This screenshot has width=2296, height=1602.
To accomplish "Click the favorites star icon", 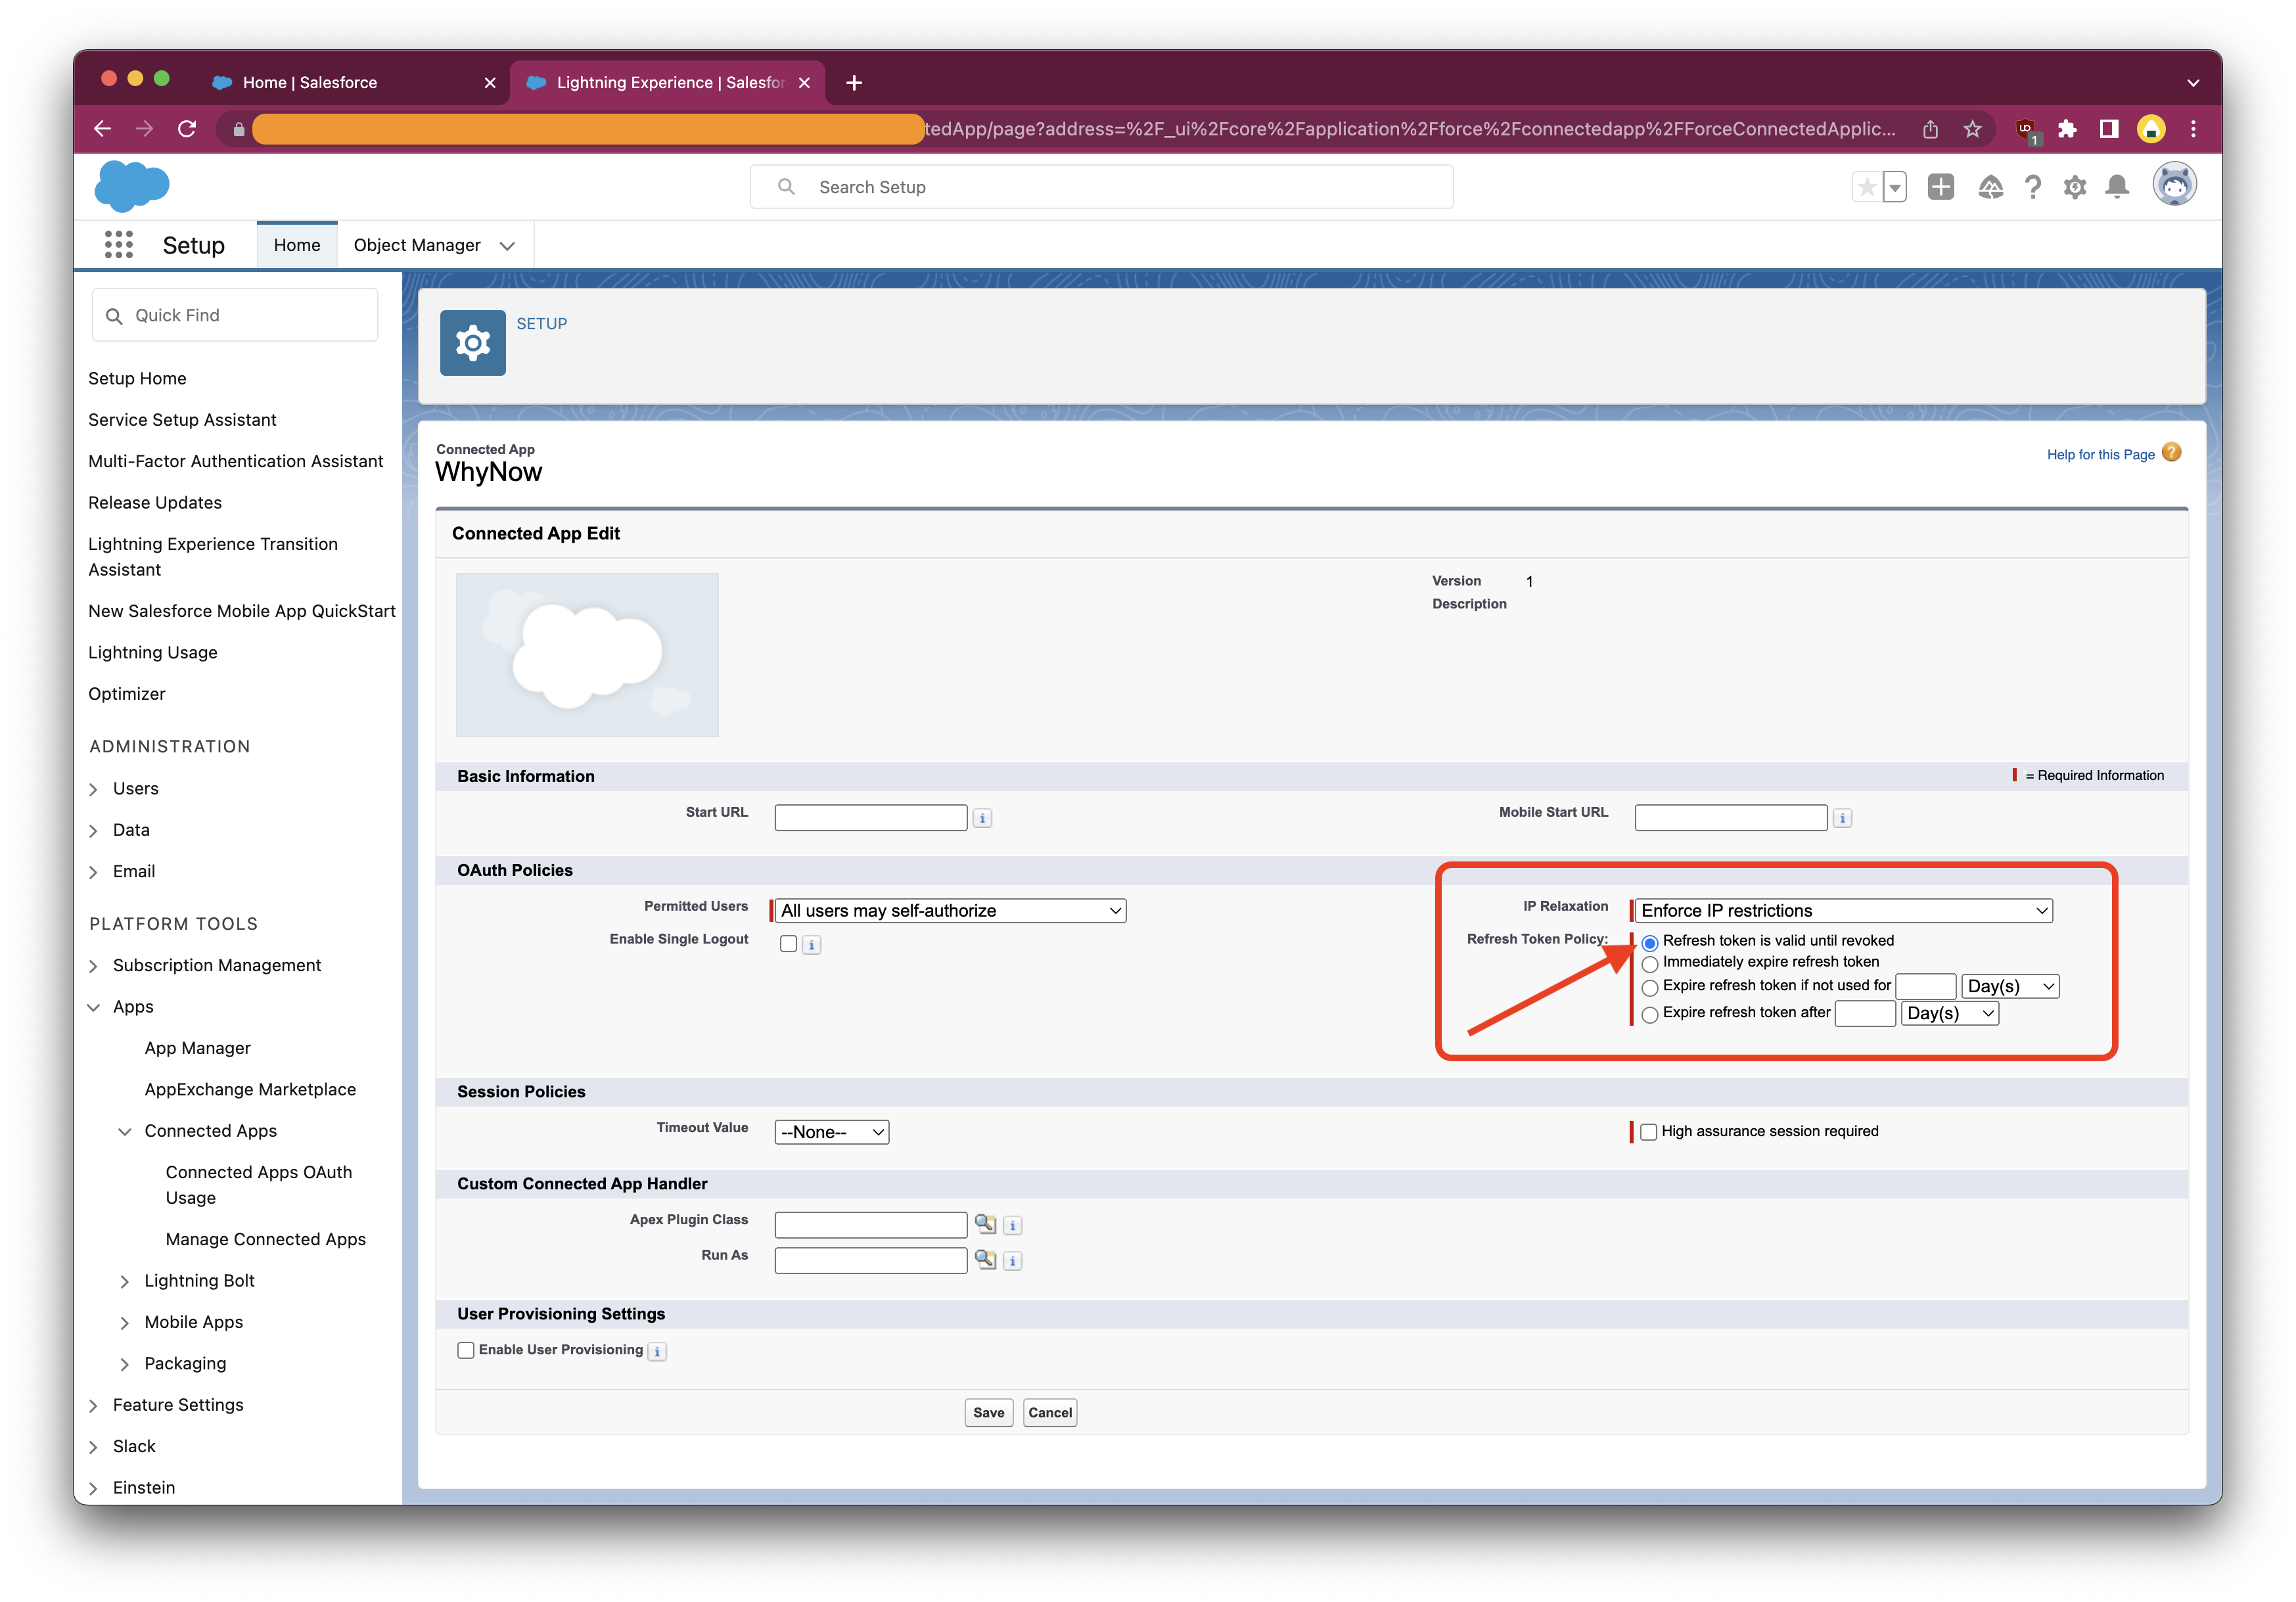I will pos(1866,187).
